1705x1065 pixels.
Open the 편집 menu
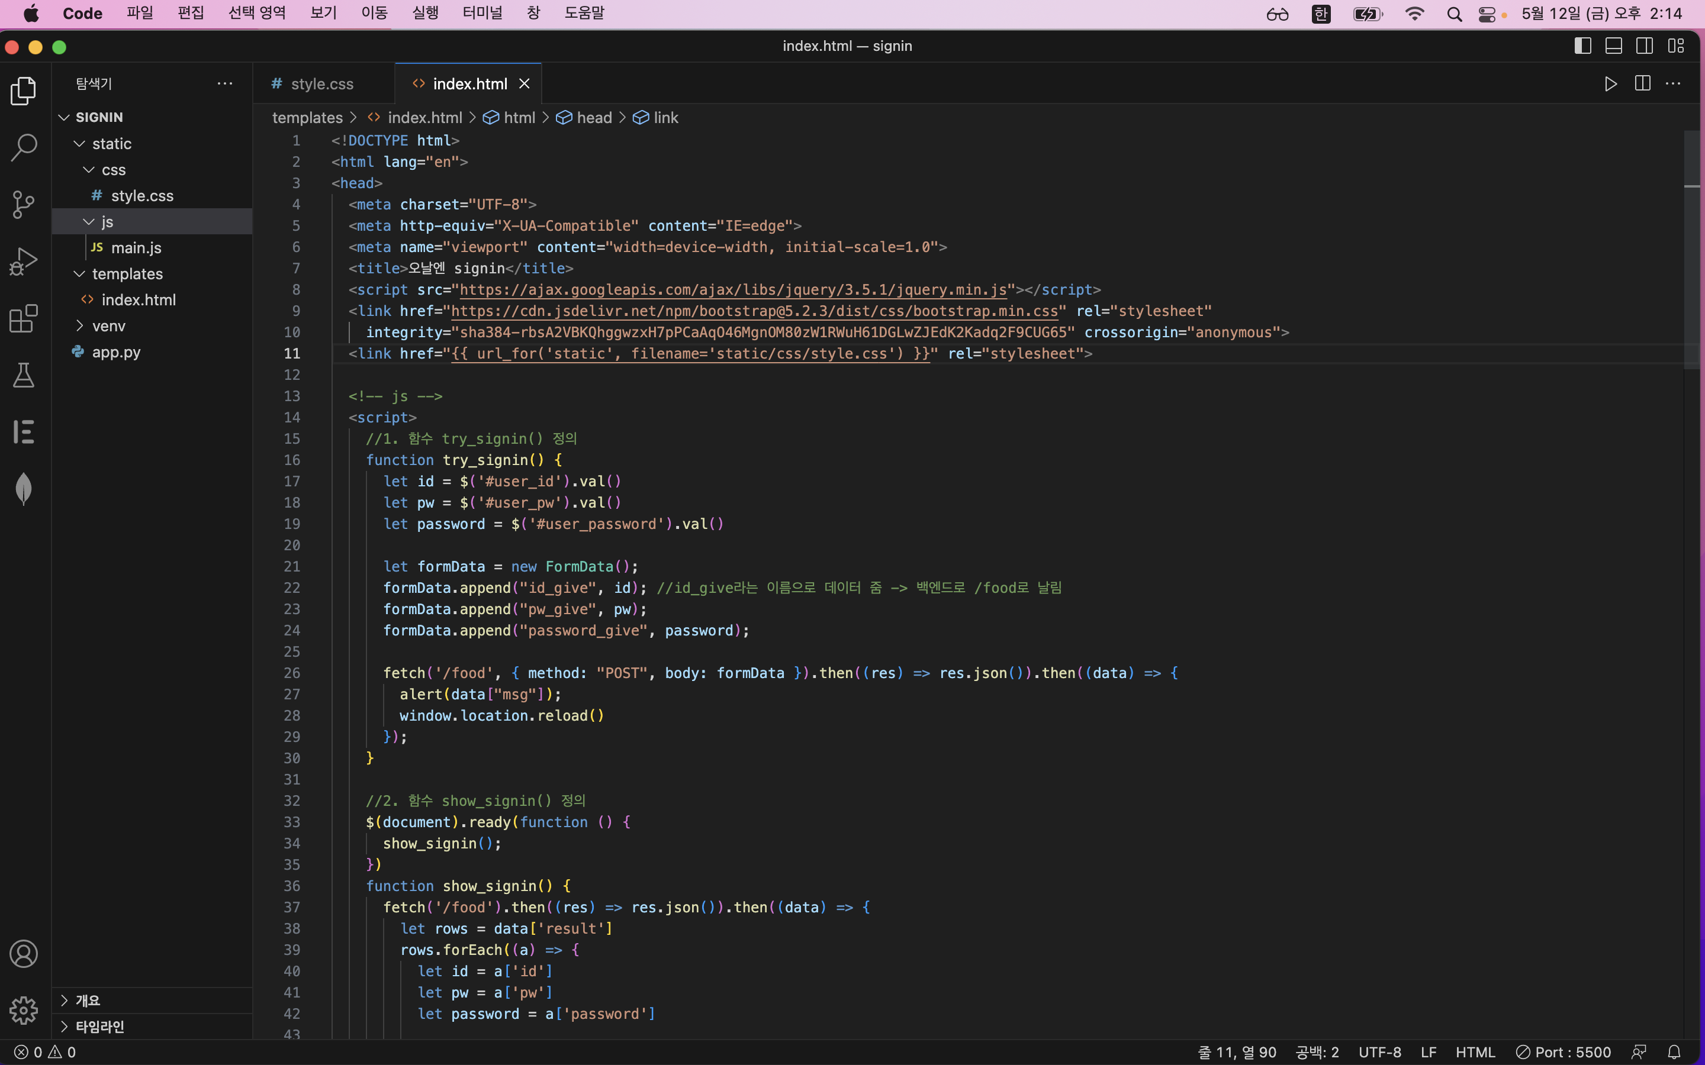190,14
